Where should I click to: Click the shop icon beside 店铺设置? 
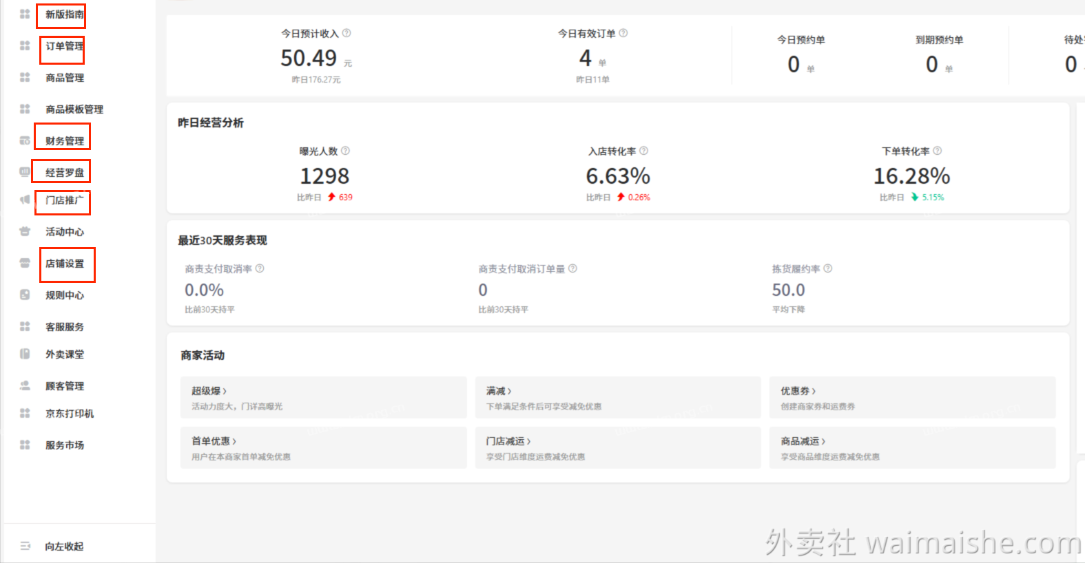[25, 263]
